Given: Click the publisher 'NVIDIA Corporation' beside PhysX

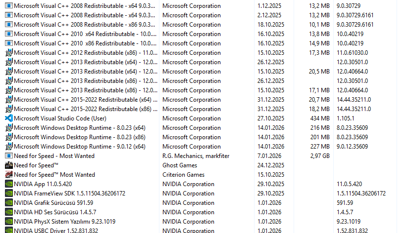Looking at the screenshot, I should click(189, 222).
